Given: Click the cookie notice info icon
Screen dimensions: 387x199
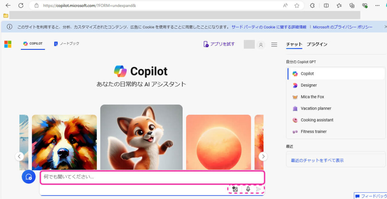Looking at the screenshot, I should (10, 27).
